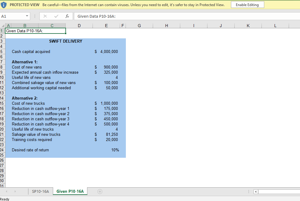Click the formula bar resize dots handle
Viewport: 300px width, 201px height.
pos(35,16)
